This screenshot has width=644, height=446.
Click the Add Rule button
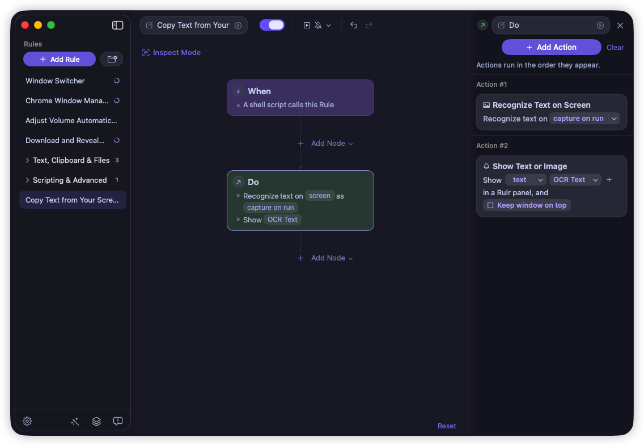[60, 59]
